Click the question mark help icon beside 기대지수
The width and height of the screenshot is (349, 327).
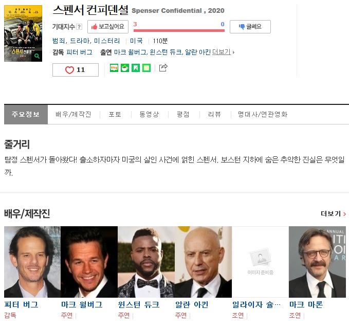(x=79, y=27)
